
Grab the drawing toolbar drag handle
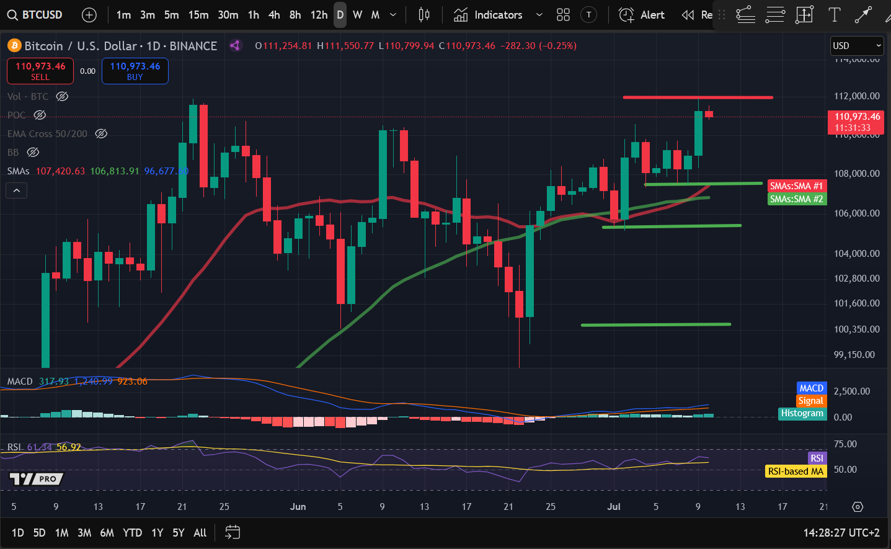click(722, 15)
